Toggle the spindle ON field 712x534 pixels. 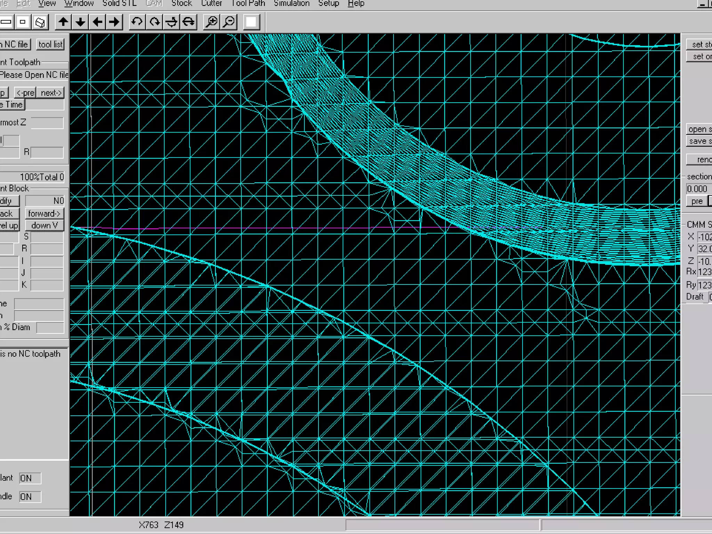click(x=30, y=496)
